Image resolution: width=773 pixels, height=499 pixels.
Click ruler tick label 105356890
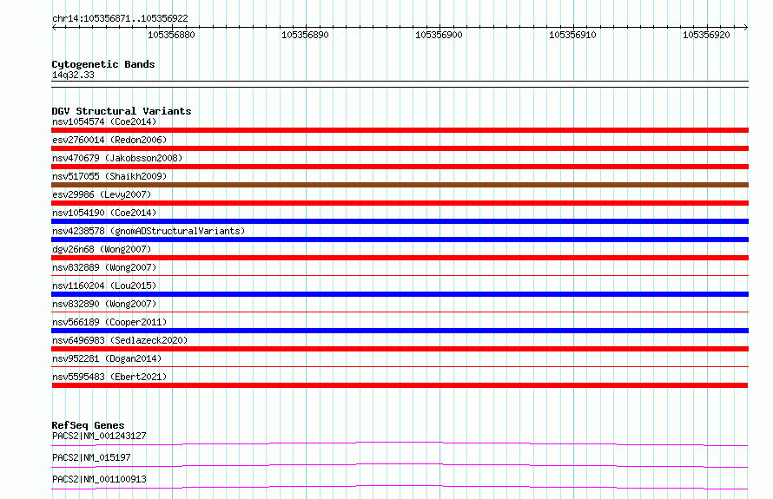point(305,35)
